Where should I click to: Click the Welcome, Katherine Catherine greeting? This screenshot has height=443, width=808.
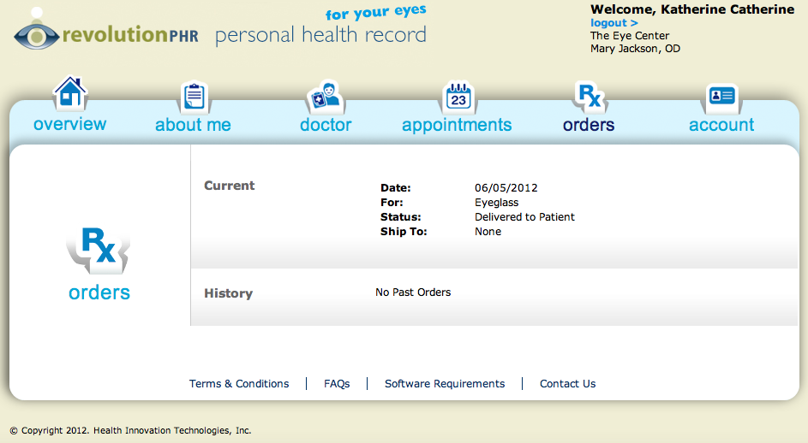point(692,9)
